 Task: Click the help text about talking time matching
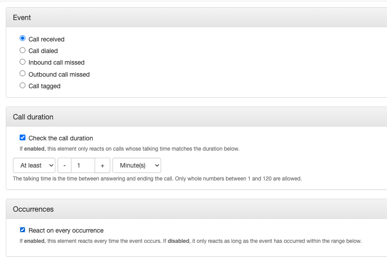click(x=129, y=149)
